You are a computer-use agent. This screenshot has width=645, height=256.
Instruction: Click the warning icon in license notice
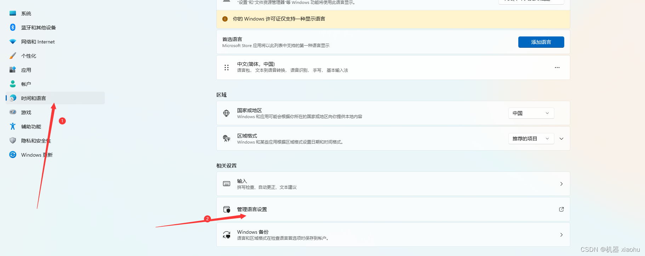point(225,19)
